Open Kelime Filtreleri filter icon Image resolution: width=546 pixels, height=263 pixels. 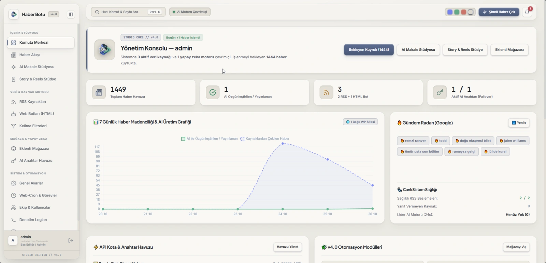(14, 126)
